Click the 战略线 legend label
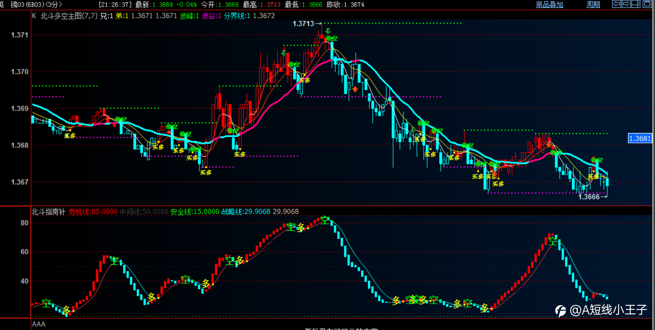The width and height of the screenshot is (655, 330). click(x=232, y=212)
